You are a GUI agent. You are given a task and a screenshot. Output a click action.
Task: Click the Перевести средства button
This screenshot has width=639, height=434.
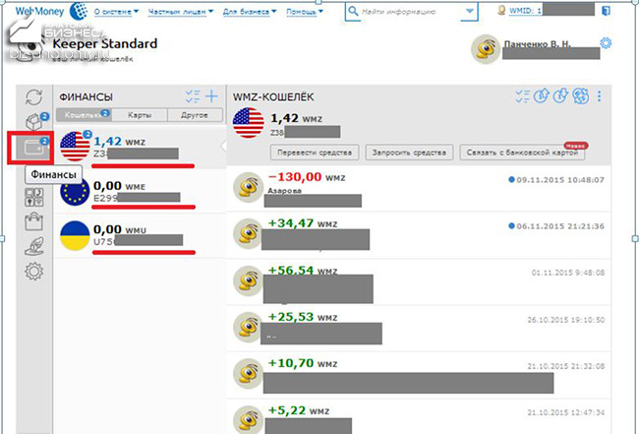click(x=315, y=153)
